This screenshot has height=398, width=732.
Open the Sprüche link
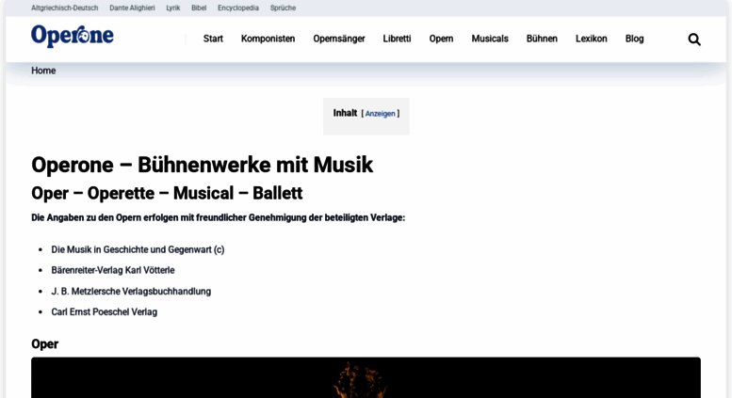coord(283,8)
